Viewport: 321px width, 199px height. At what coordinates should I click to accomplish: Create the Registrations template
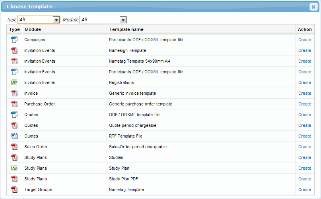[x=305, y=82]
